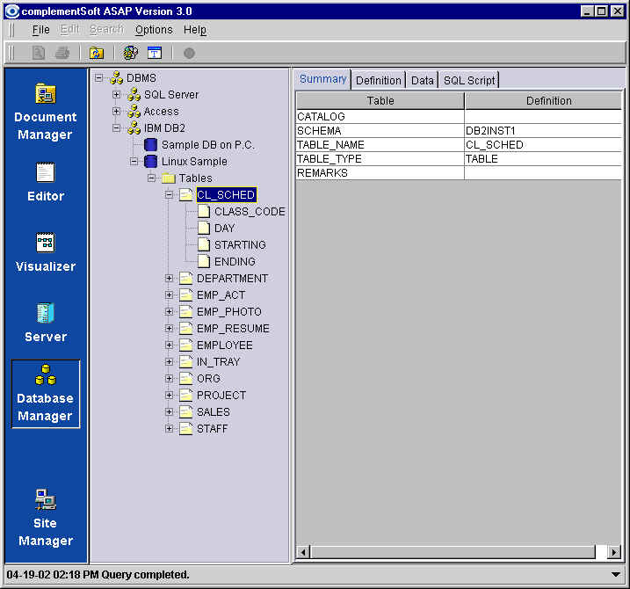This screenshot has width=630, height=589.
Task: Click the IBM DB2 cluster icon
Action: (x=134, y=127)
